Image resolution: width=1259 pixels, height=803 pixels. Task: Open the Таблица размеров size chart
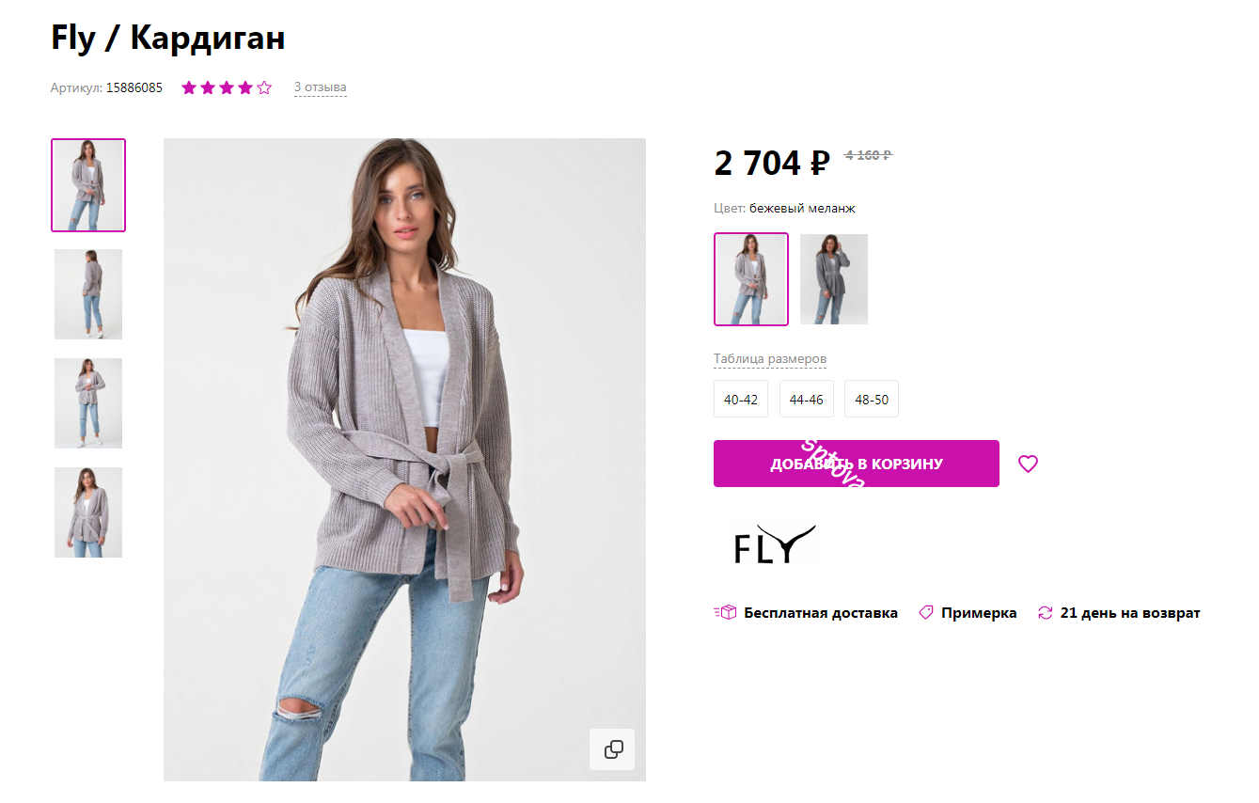[x=770, y=358]
